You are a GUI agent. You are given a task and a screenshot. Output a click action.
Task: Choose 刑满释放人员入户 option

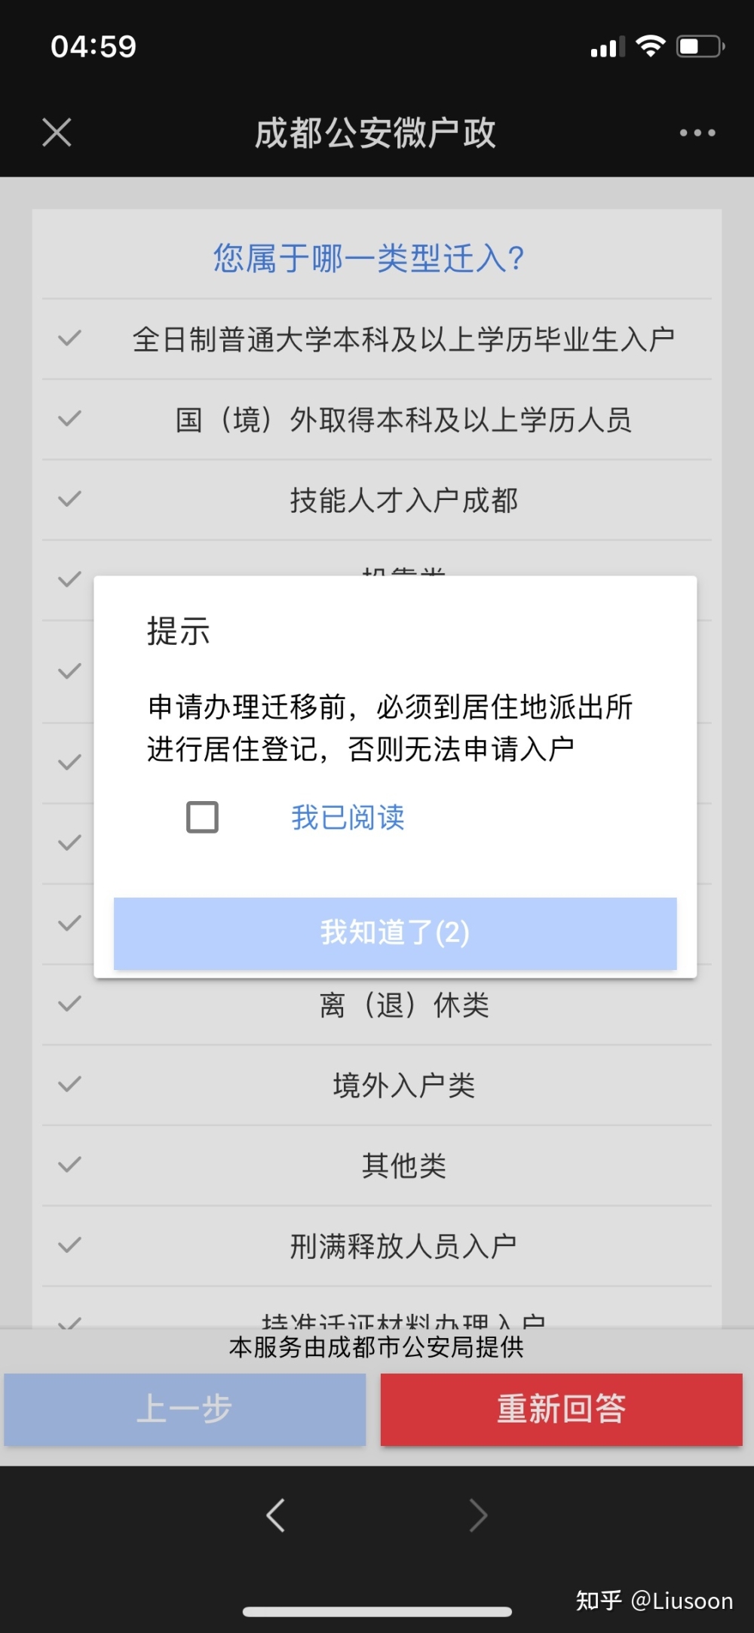(x=377, y=1246)
